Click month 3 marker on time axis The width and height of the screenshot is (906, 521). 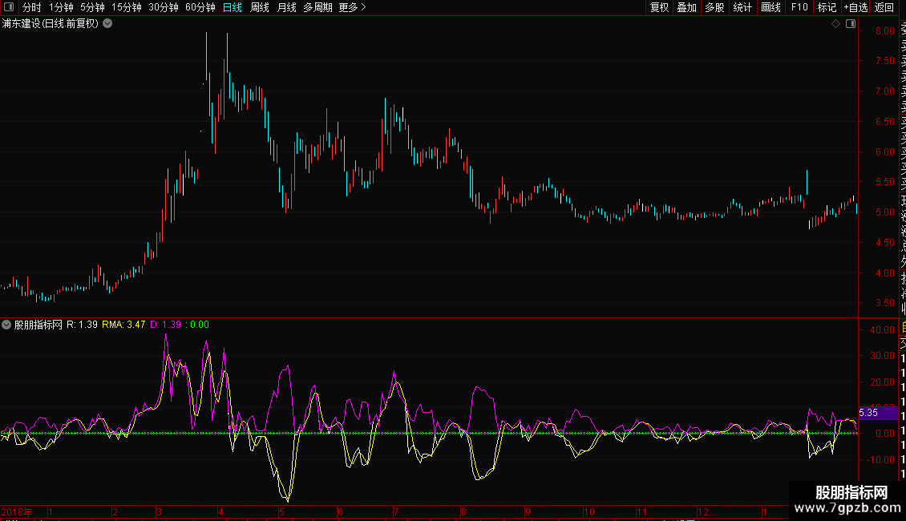tap(159, 511)
